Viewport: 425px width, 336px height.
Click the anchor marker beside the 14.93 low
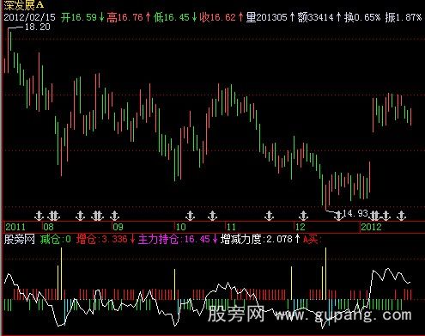(x=338, y=216)
